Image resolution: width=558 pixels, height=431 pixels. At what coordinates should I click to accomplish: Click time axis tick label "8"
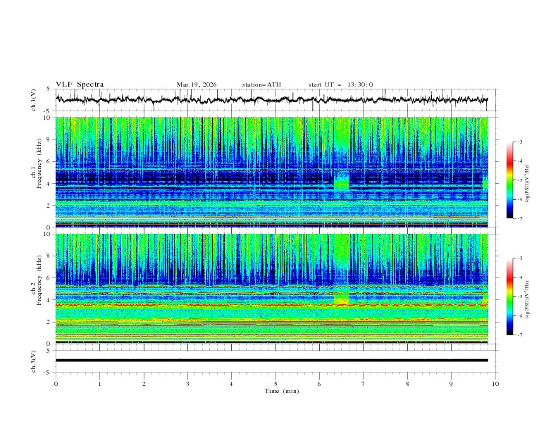407,384
